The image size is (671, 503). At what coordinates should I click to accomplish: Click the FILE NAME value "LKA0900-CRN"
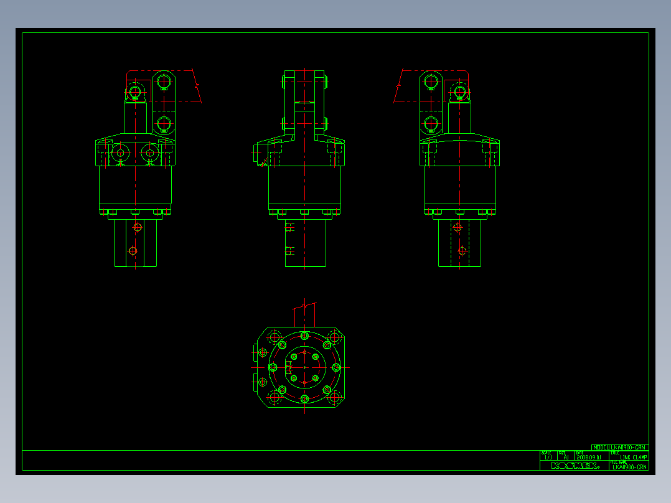(629, 467)
